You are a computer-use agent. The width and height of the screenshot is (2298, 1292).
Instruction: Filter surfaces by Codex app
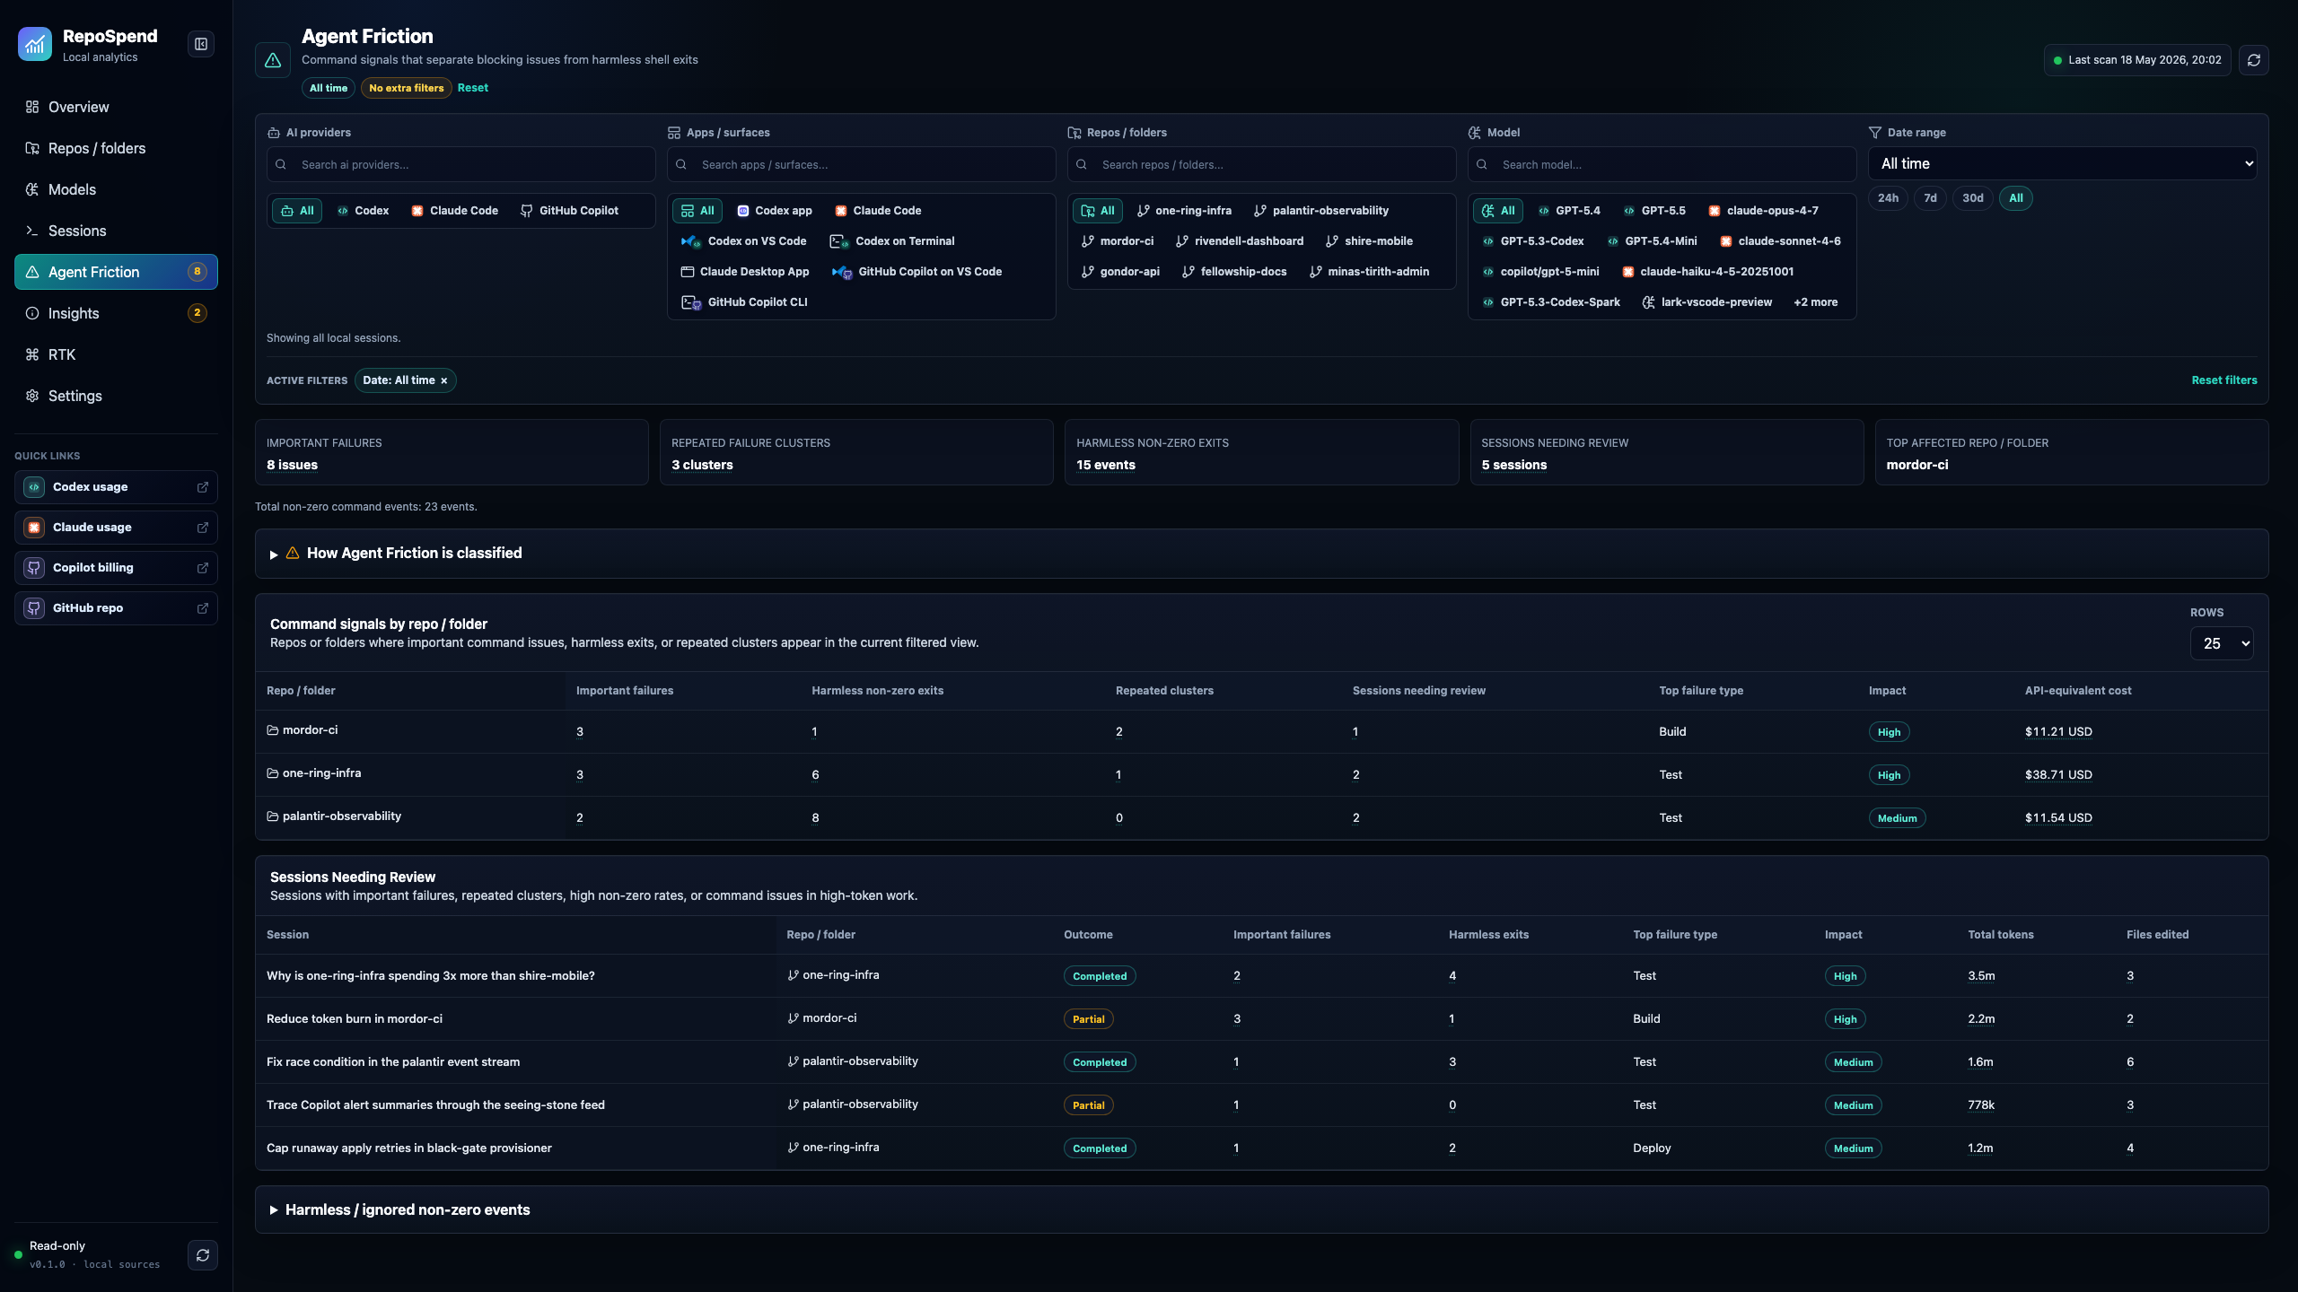774,211
